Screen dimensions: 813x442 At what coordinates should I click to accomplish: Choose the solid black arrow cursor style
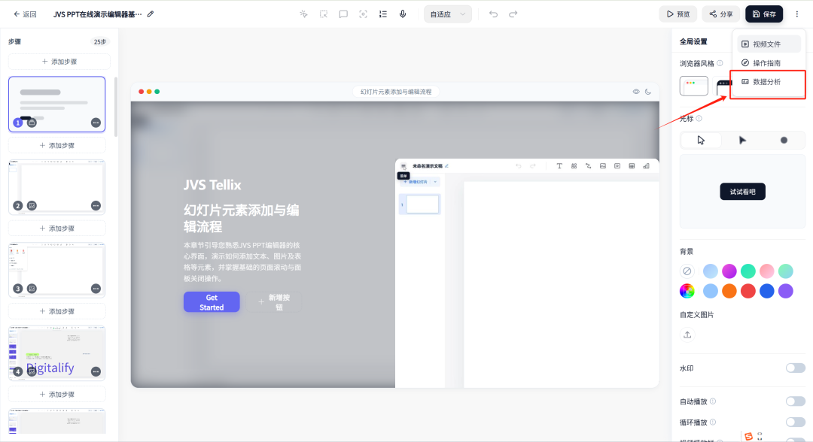pyautogui.click(x=742, y=141)
